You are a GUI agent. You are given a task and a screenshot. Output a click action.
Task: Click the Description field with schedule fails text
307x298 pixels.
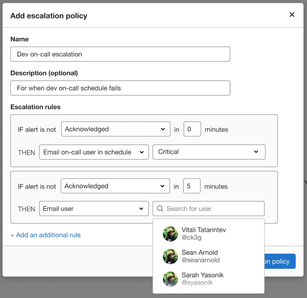click(120, 88)
